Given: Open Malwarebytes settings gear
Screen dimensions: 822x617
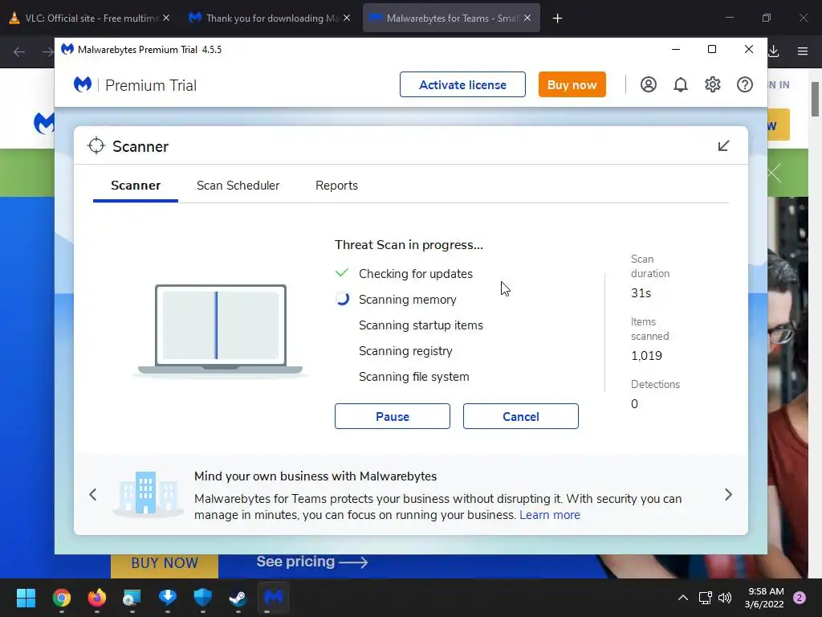Looking at the screenshot, I should [x=713, y=84].
